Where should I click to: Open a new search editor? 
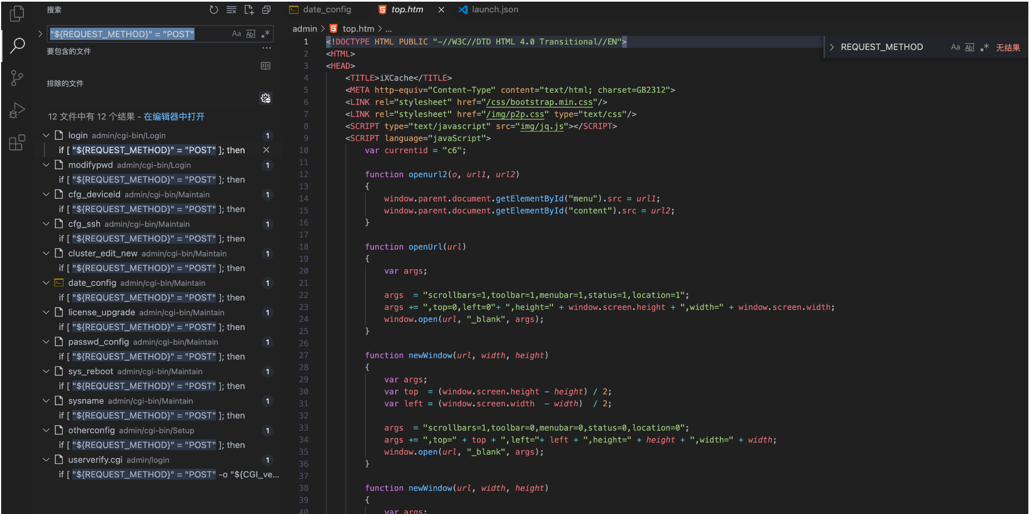coord(249,10)
